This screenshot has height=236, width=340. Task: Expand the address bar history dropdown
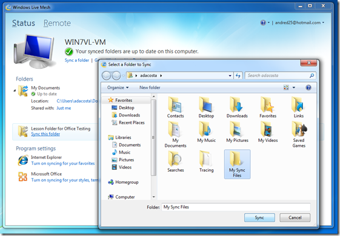230,76
